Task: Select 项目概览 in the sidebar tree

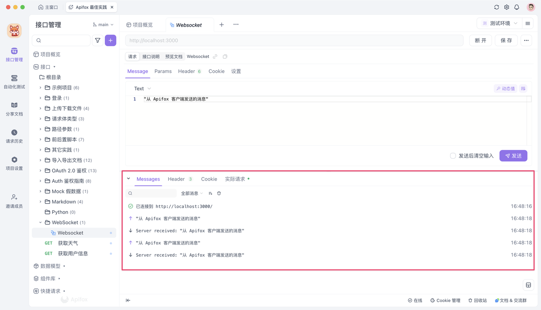Action: click(47, 54)
